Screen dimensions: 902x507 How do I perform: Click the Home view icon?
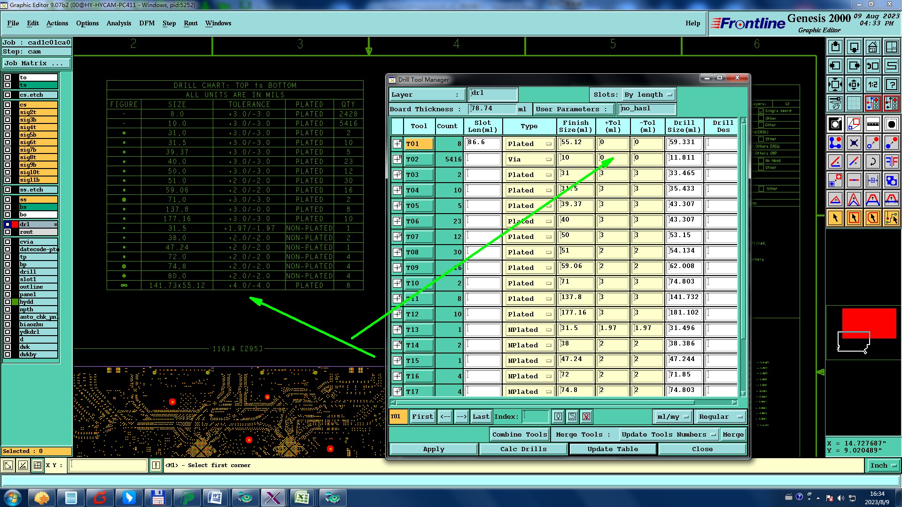[872, 47]
